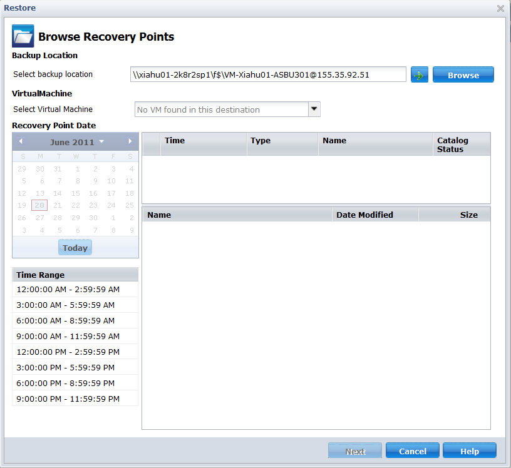The width and height of the screenshot is (511, 468).
Task: Expand the VM destination combo box arrow
Action: point(314,109)
